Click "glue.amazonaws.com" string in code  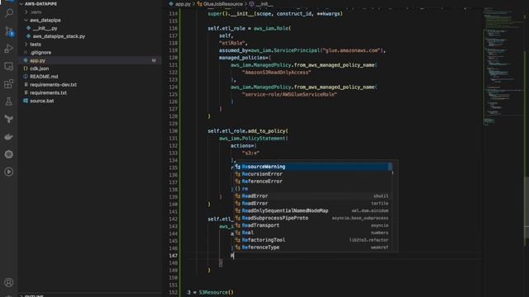[x=351, y=50]
